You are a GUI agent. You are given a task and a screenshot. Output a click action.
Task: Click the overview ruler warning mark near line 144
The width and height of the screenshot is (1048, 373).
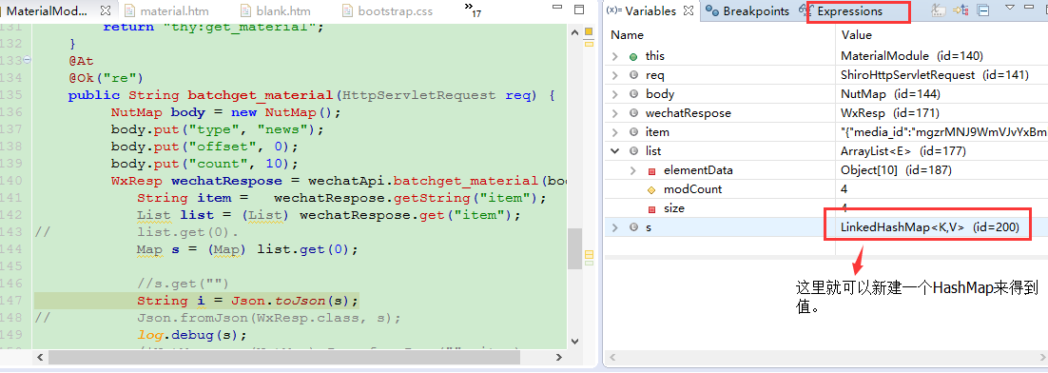[588, 254]
